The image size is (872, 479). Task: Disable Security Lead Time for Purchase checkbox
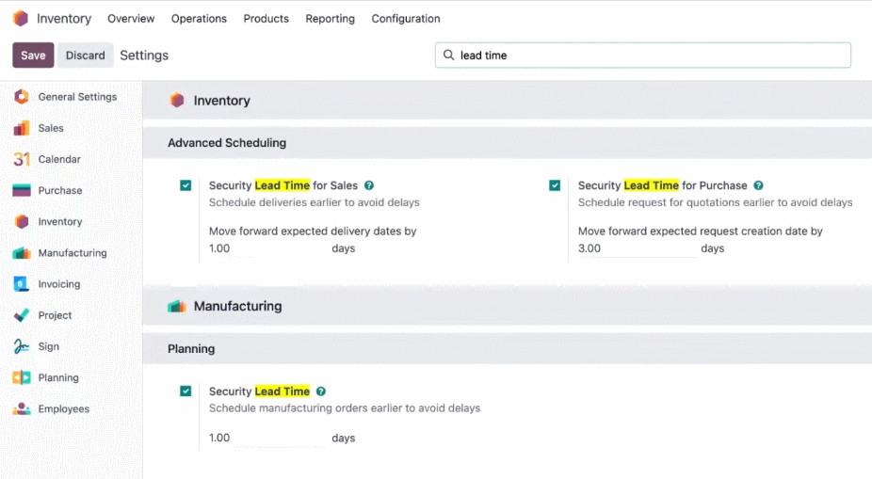click(x=555, y=185)
